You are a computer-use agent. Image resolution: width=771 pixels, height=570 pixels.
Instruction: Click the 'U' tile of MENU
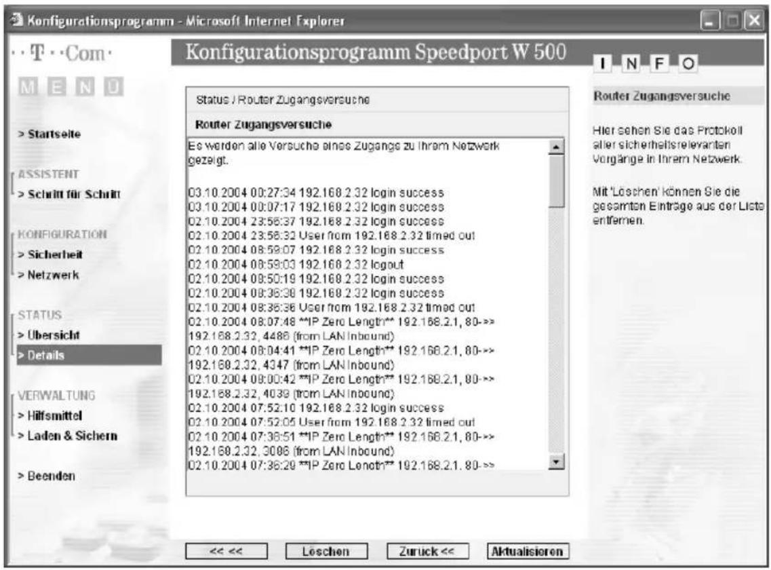point(113,87)
